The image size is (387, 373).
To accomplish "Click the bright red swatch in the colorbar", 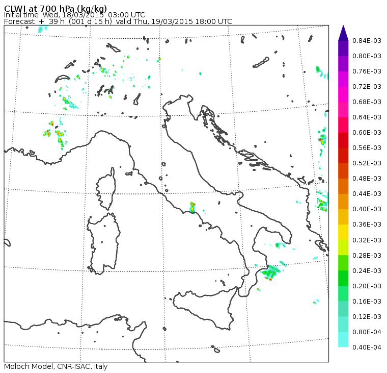I will coord(343,140).
